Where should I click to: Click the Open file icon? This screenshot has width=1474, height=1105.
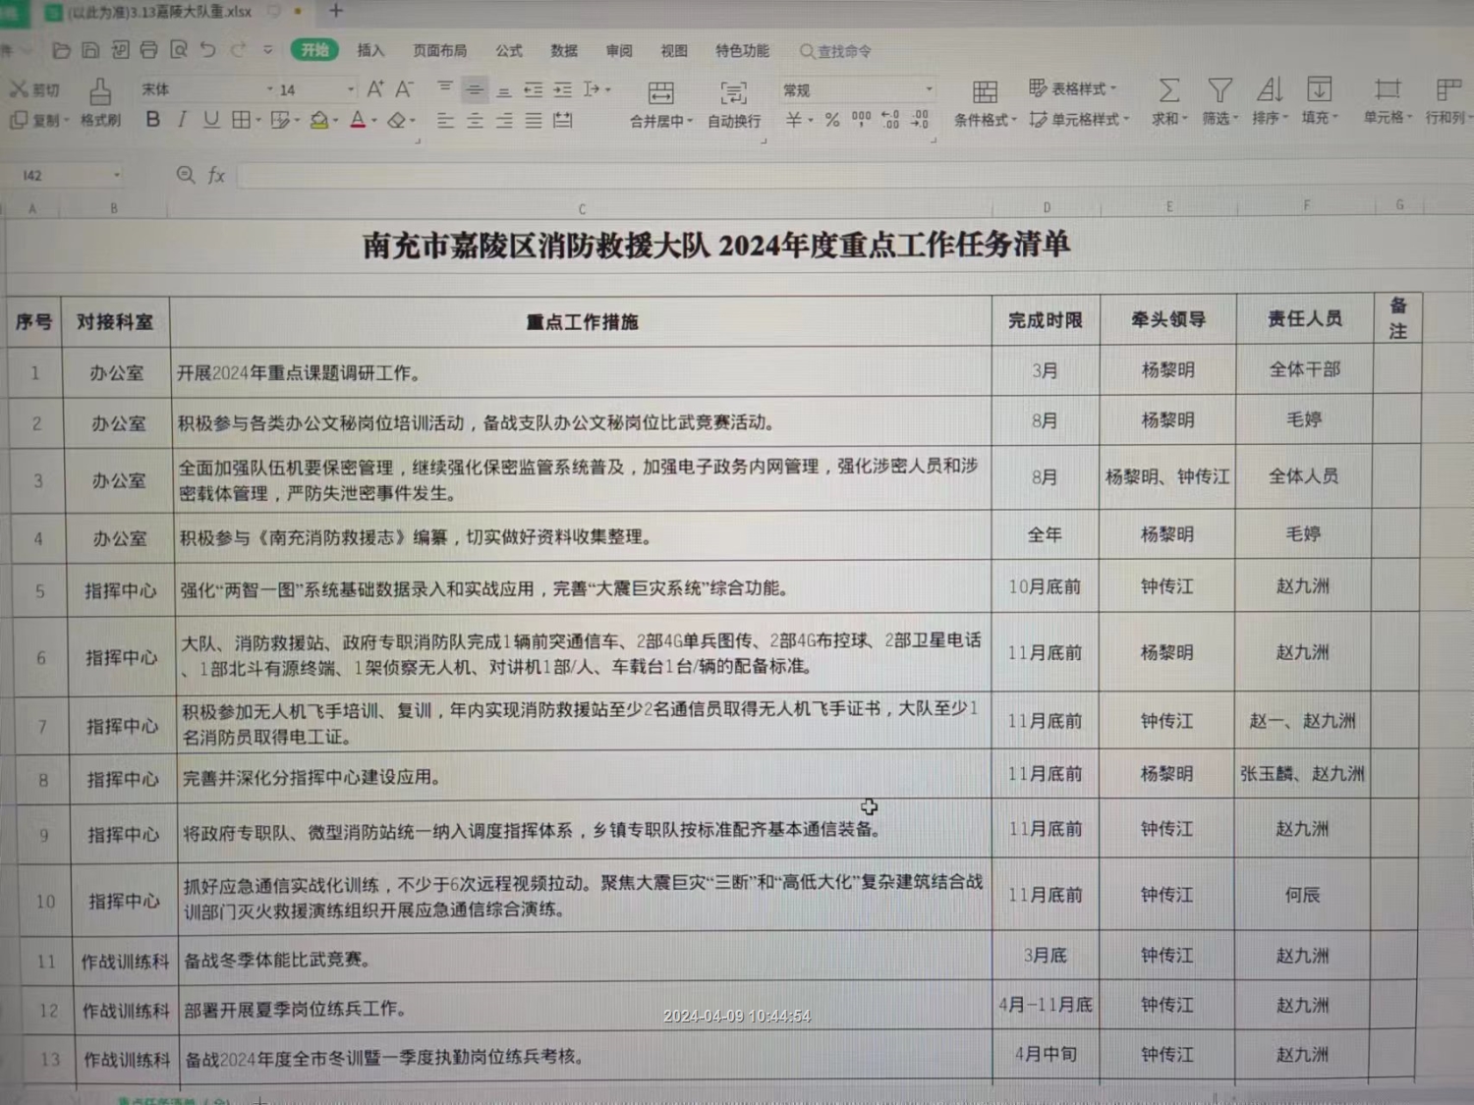coord(61,50)
